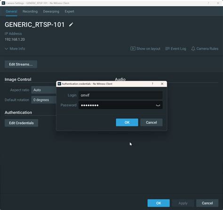223x210 pixels.
Task: Open the Aspect ratio dropdown set to Auto
Action: [x=44, y=90]
